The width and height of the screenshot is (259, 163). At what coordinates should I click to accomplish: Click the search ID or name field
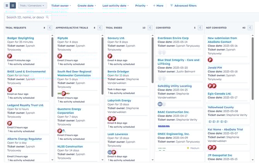point(26,17)
